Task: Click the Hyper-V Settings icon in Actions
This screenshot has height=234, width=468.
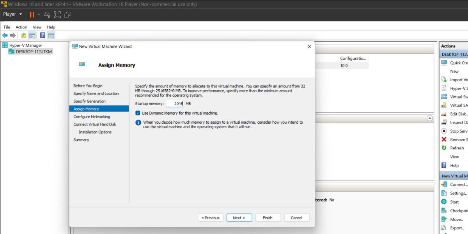Action: pyautogui.click(x=444, y=88)
